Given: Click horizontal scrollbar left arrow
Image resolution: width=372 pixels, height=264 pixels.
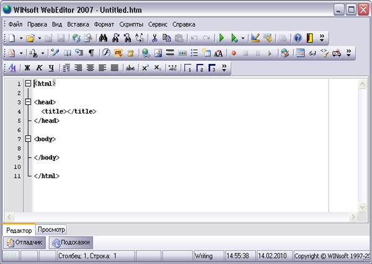Looking at the screenshot, I should [x=9, y=217].
